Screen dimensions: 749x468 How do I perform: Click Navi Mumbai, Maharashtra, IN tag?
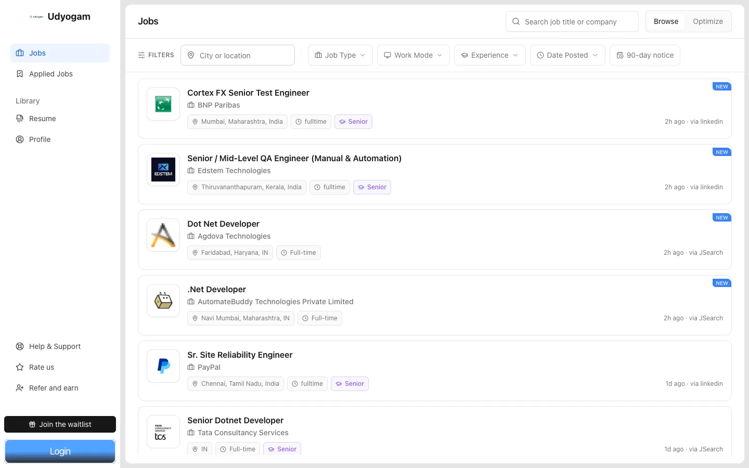(x=241, y=318)
